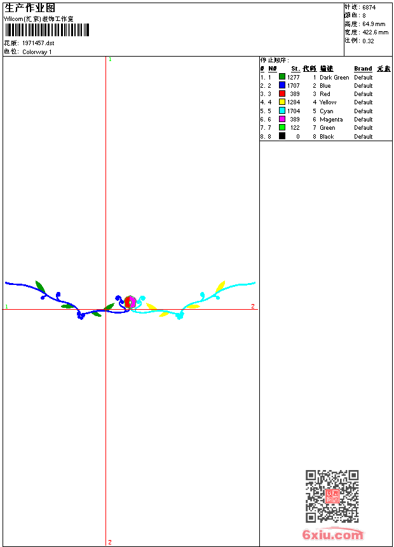This screenshot has width=394, height=547.
Task: Select the Magenta color swatch
Action: pos(282,119)
